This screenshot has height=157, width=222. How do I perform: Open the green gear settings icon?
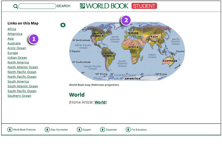[63, 25]
